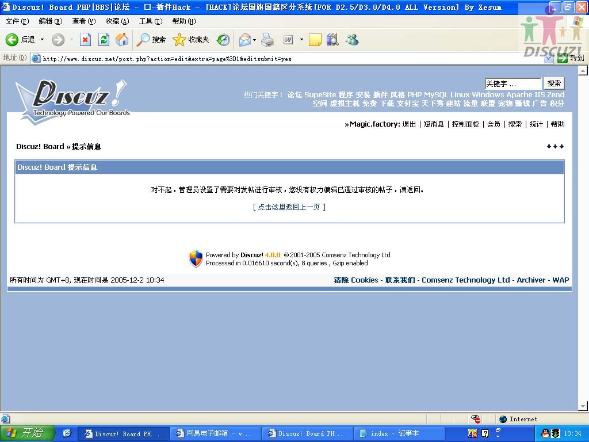The width and height of the screenshot is (589, 442).
Task: Click the 开始 Start button
Action: click(27, 433)
